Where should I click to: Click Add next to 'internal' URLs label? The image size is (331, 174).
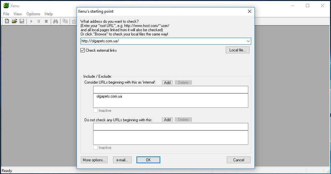point(167,83)
